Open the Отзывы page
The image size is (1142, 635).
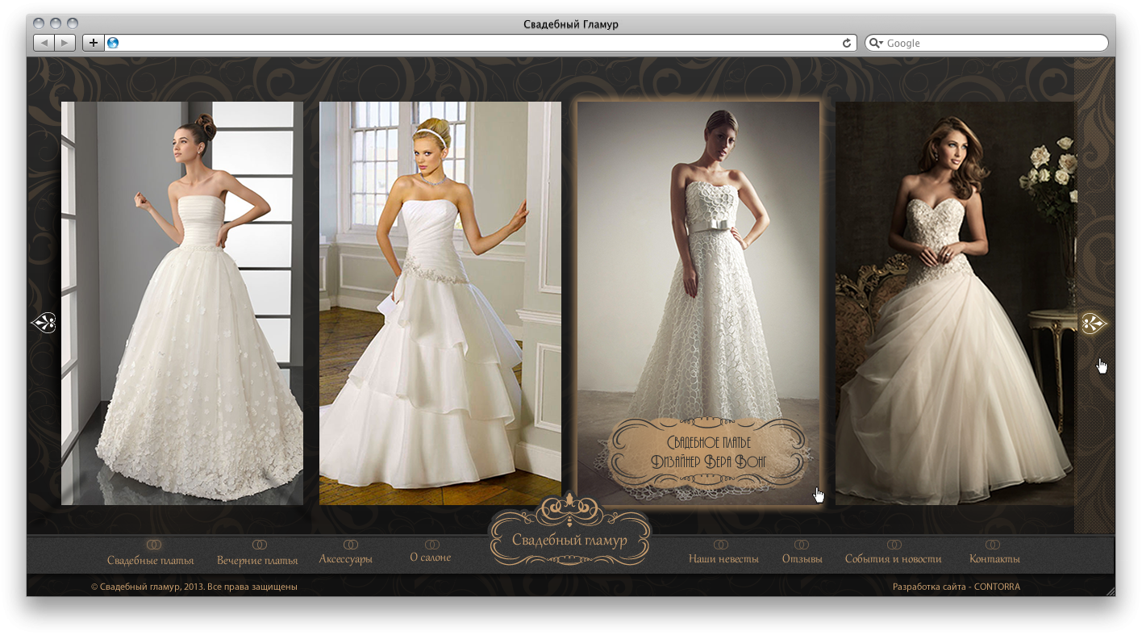[802, 558]
